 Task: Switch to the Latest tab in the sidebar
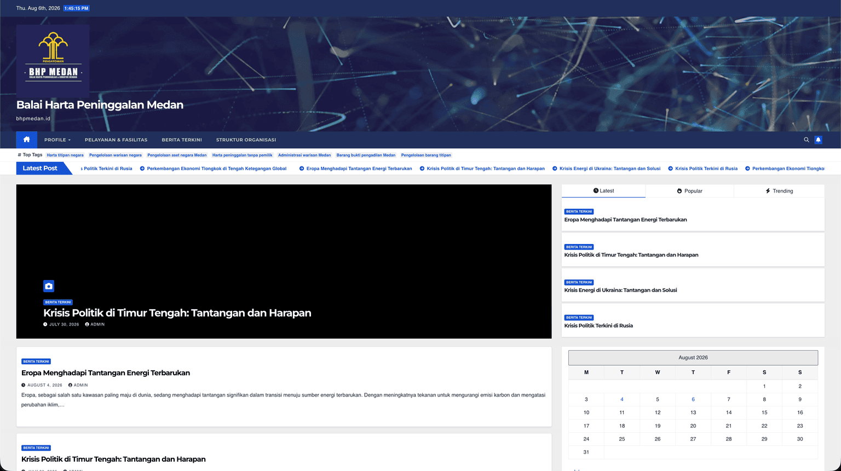click(603, 191)
